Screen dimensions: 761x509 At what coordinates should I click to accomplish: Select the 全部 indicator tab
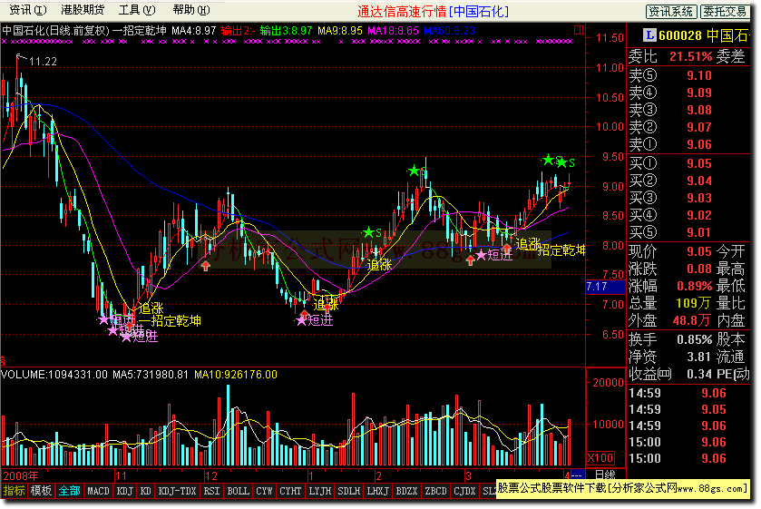pyautogui.click(x=69, y=491)
